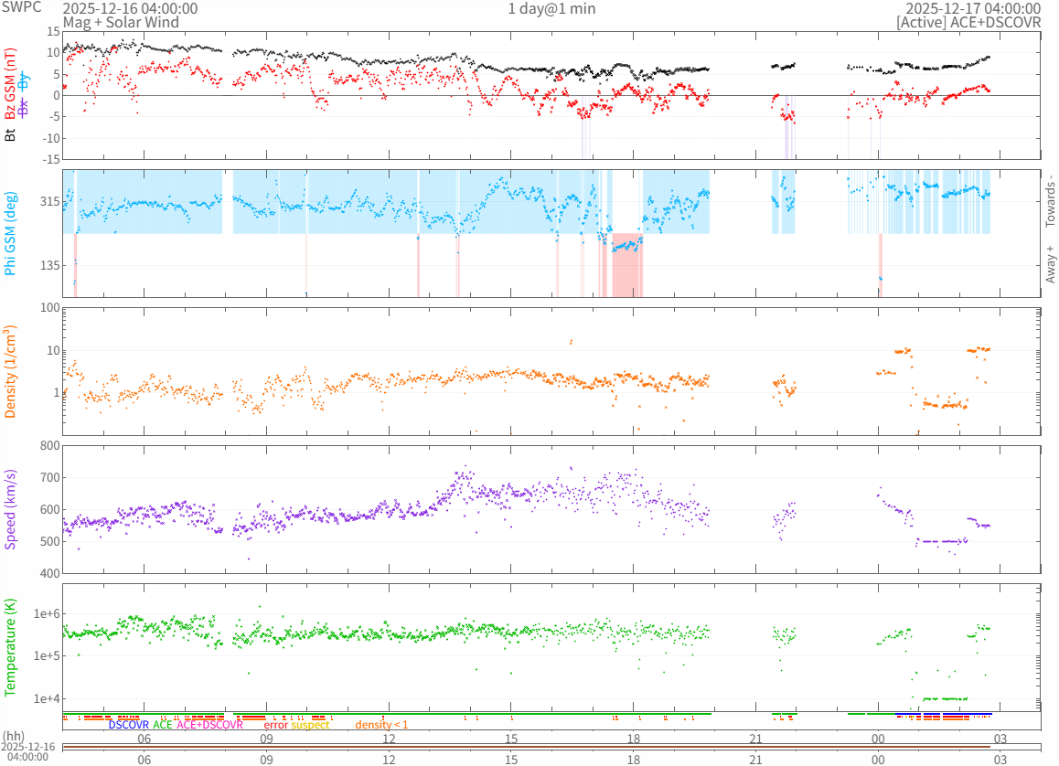
Task: Click the end time 2025-12-17 04:00:00 header
Action: [973, 8]
